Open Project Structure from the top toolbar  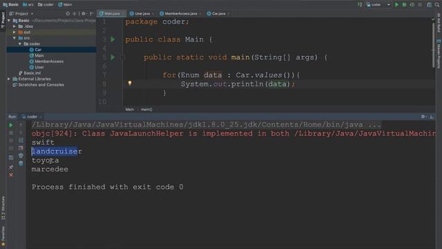click(429, 5)
